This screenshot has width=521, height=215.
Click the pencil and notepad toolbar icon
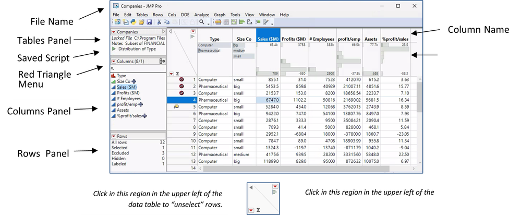[266, 22]
